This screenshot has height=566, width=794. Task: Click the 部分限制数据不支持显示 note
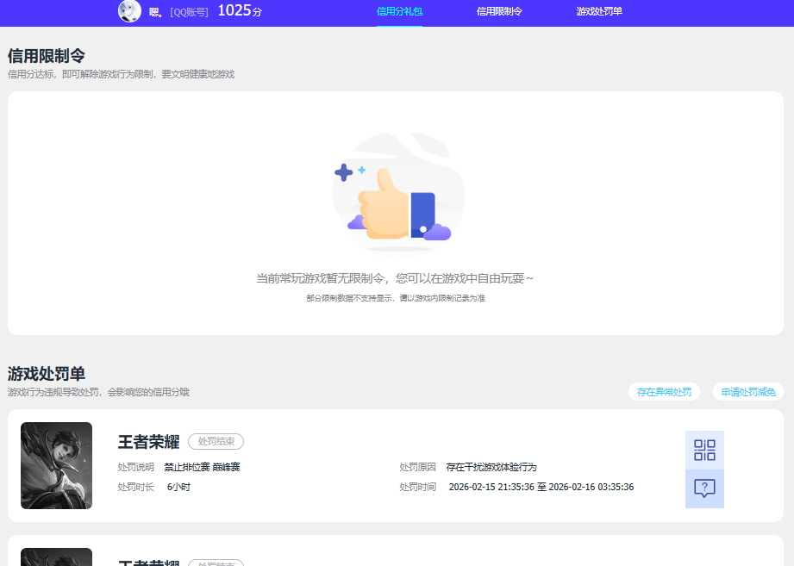(396, 298)
